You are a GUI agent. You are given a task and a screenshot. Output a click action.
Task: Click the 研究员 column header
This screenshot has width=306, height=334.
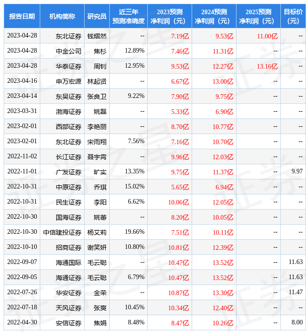(x=97, y=16)
